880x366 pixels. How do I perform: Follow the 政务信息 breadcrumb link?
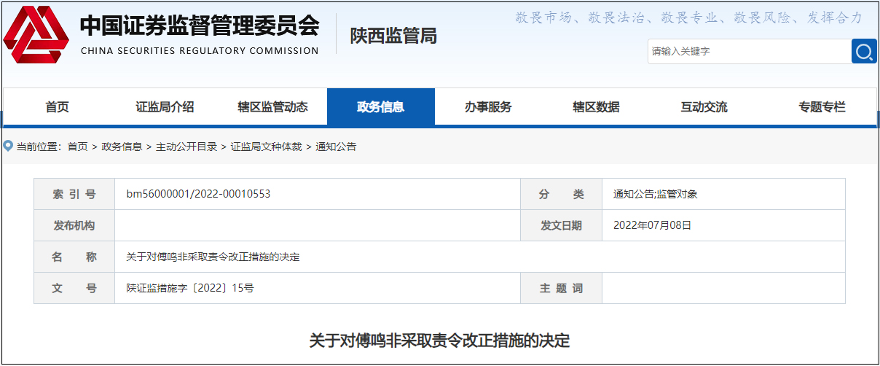pyautogui.click(x=122, y=147)
